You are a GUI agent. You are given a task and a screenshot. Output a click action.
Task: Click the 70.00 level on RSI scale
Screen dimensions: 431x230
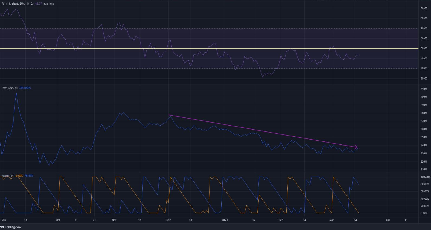(424, 28)
